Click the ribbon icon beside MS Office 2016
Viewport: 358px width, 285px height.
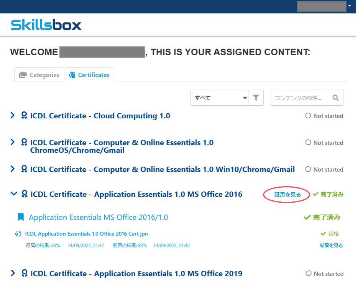25,194
